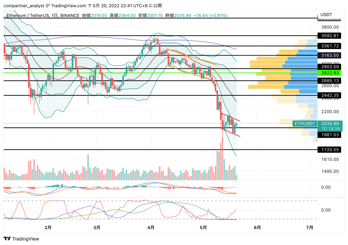
Task: Click the 終値 2035.99 close value
Action: pos(178,16)
